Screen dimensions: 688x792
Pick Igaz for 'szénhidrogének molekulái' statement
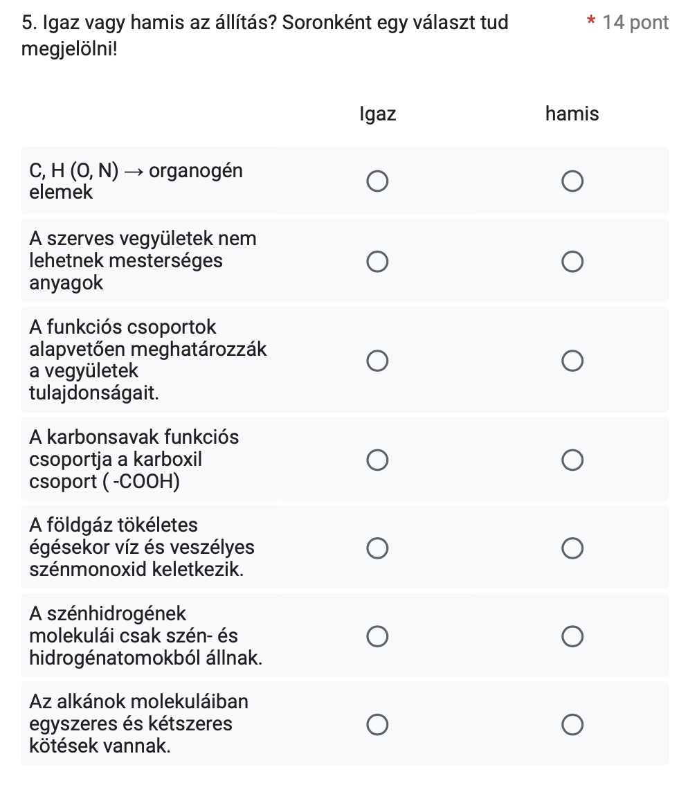377,636
